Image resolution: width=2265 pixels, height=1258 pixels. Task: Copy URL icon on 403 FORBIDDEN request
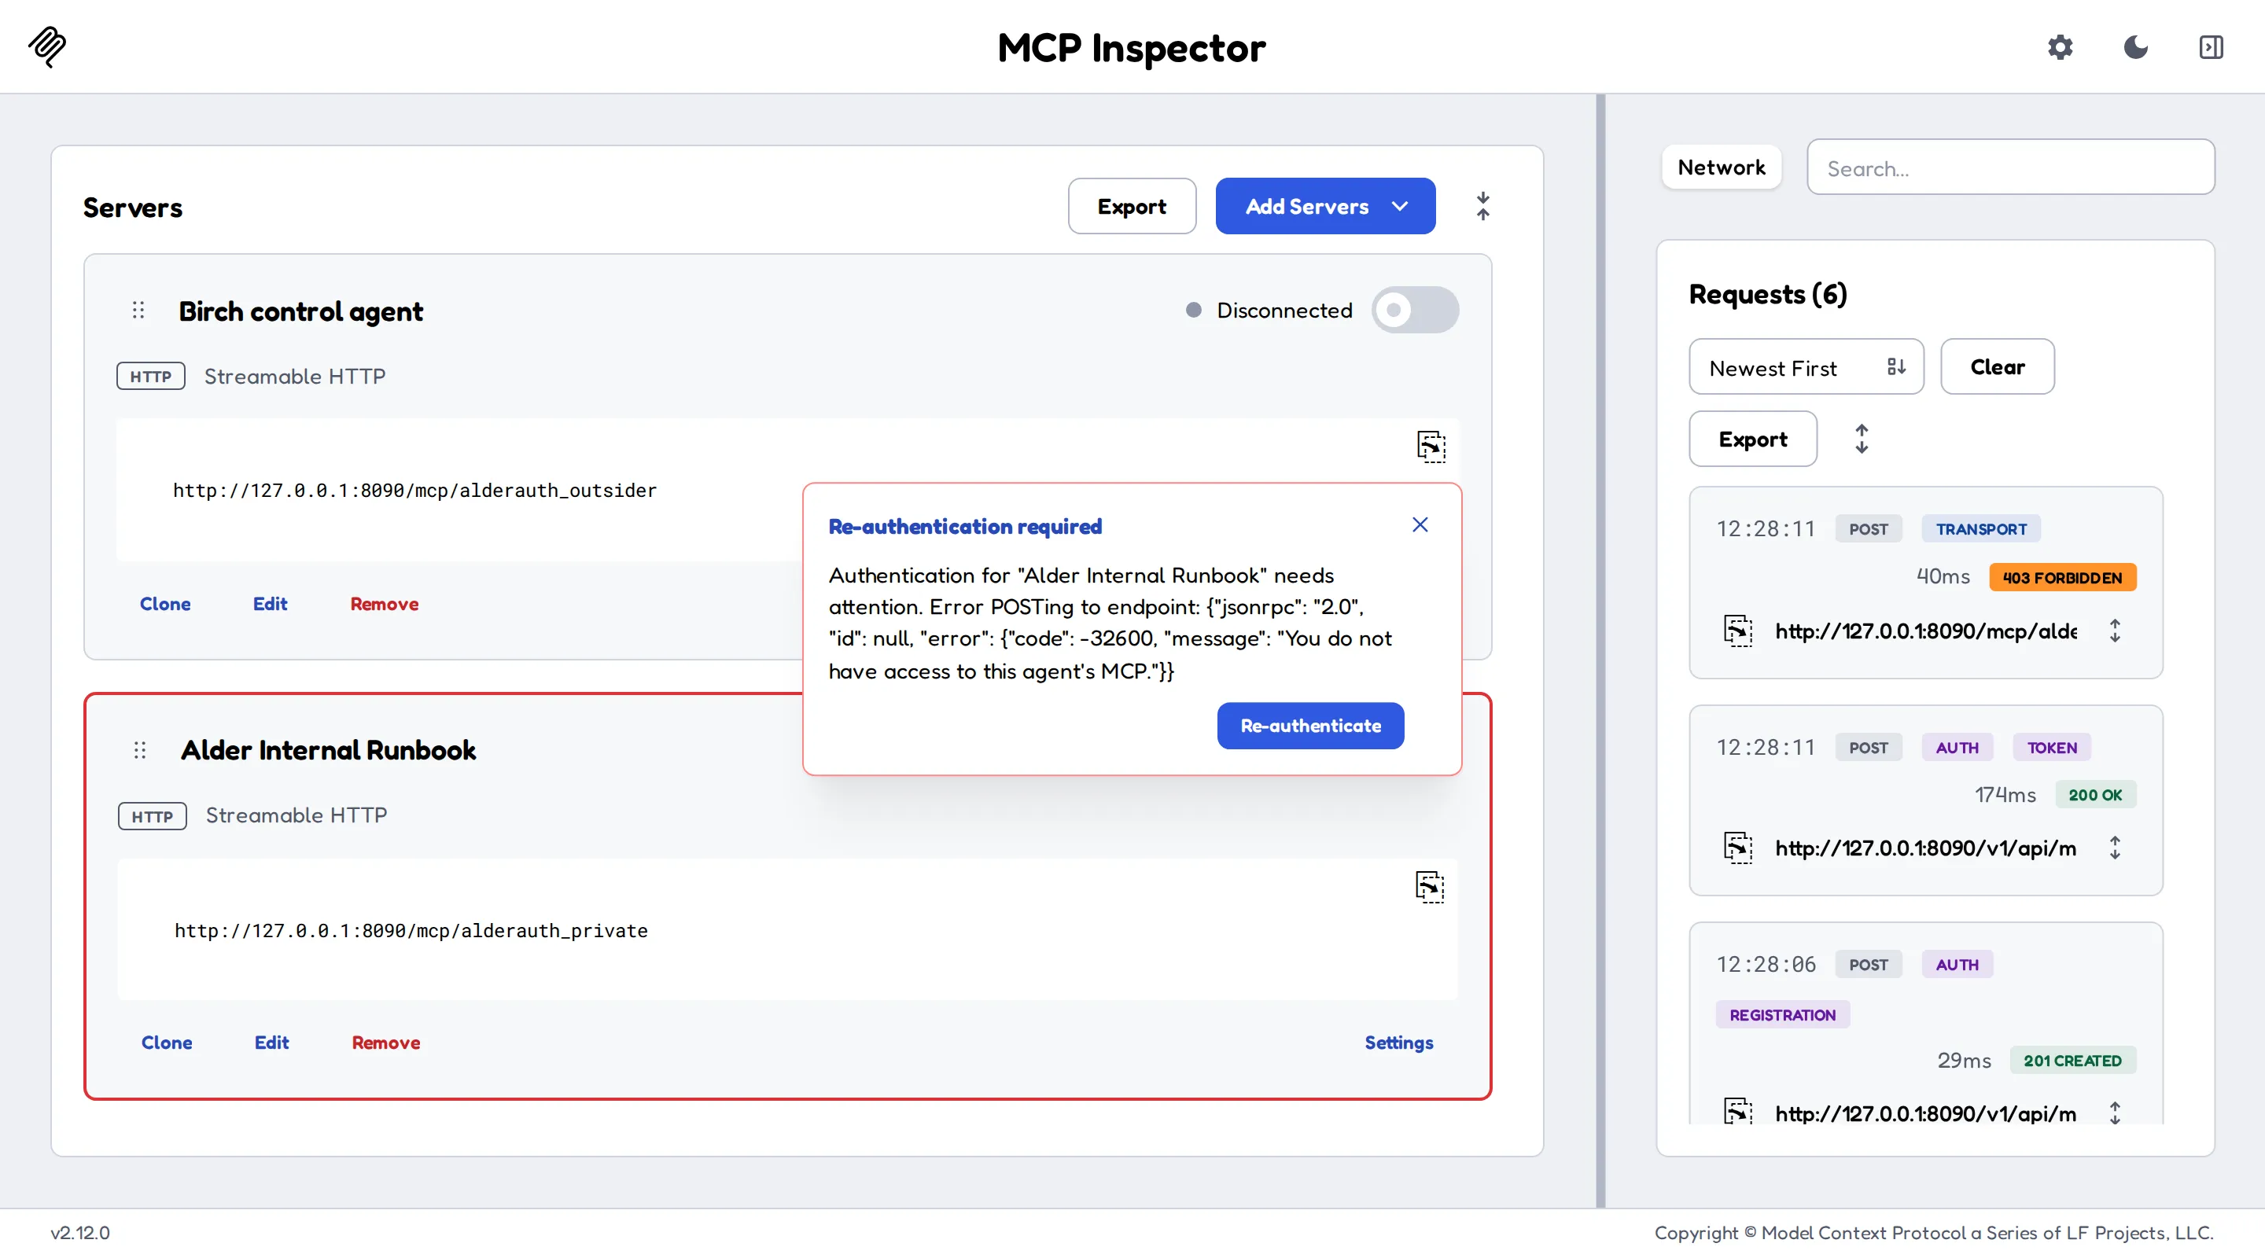(x=1737, y=631)
